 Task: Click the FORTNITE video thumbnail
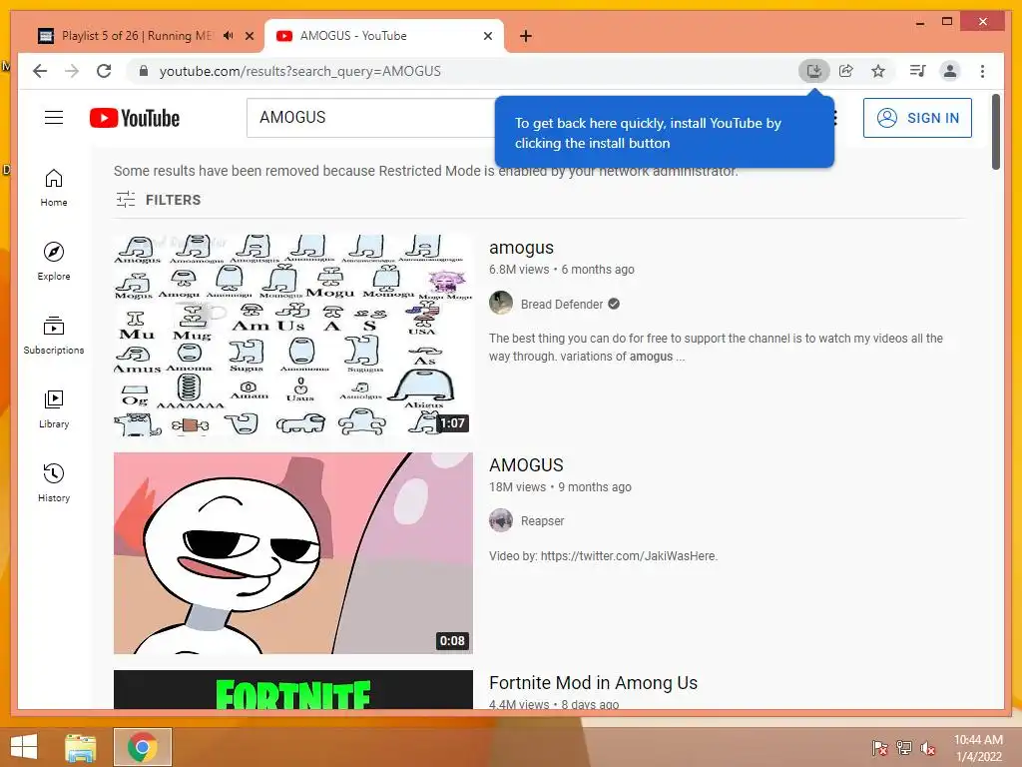pyautogui.click(x=292, y=689)
